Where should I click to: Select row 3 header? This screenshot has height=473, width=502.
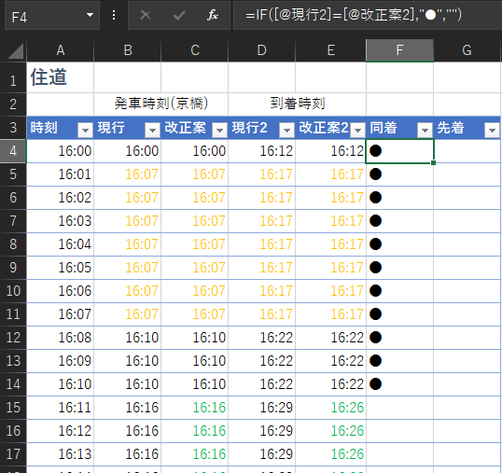pos(13,128)
